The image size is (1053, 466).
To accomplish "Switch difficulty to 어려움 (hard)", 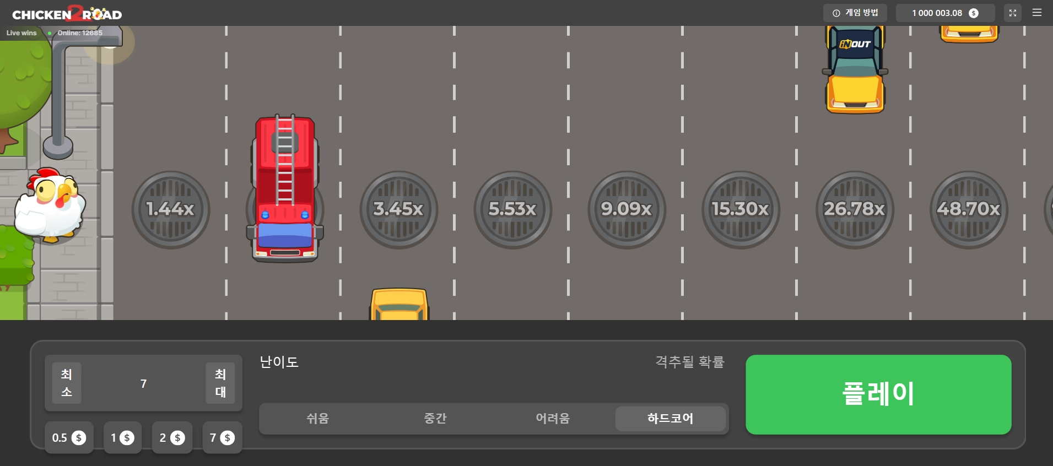I will (x=553, y=419).
